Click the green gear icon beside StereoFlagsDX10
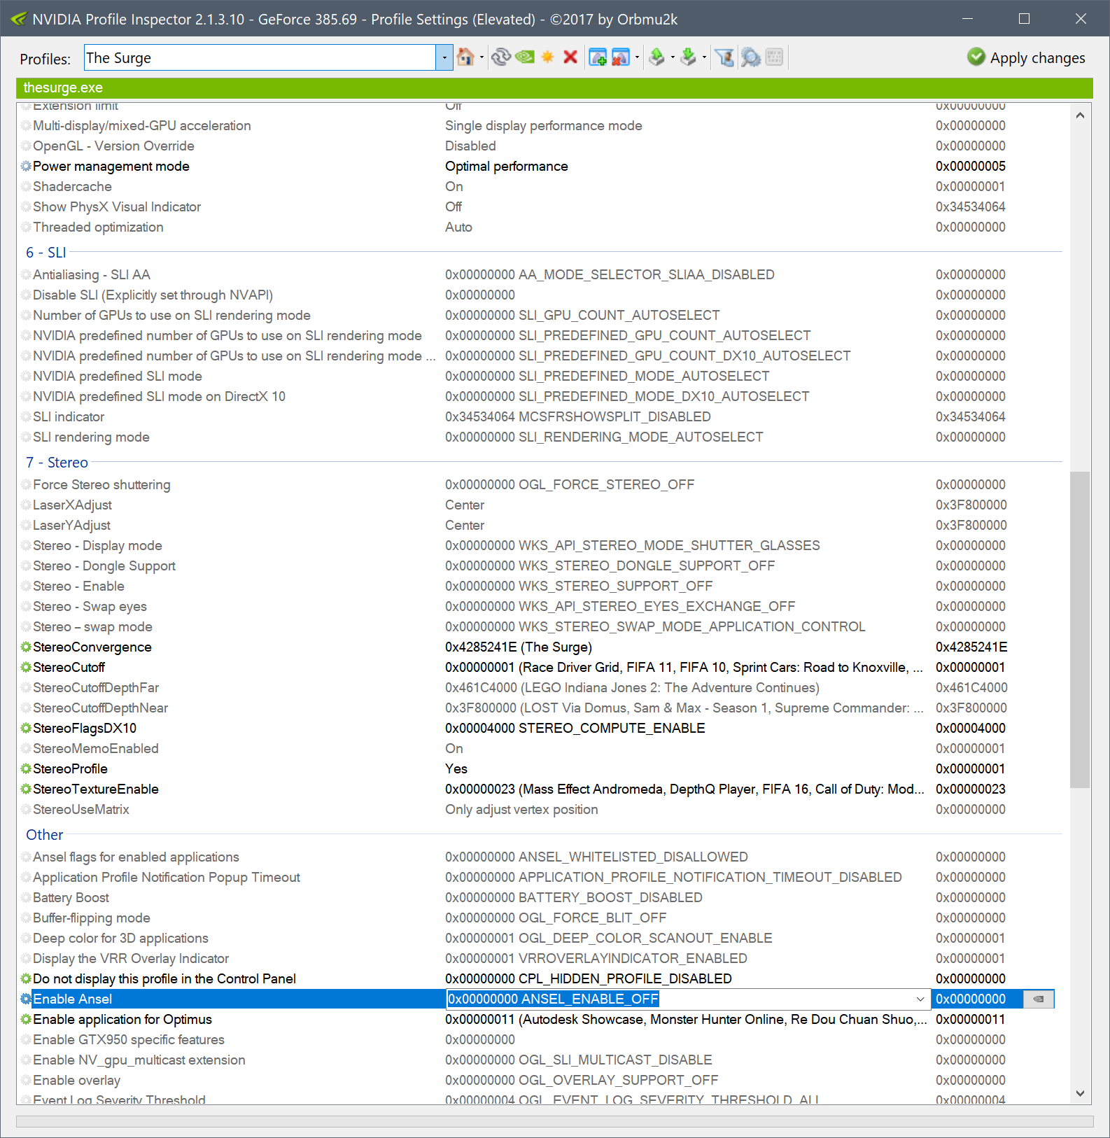This screenshot has width=1110, height=1138. 26,728
